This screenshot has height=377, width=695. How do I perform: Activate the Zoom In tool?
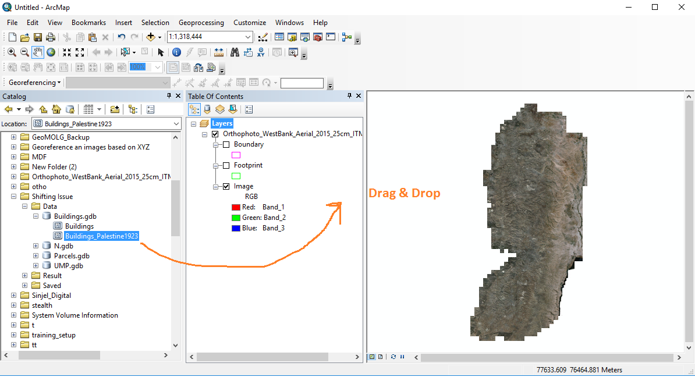[x=12, y=52]
